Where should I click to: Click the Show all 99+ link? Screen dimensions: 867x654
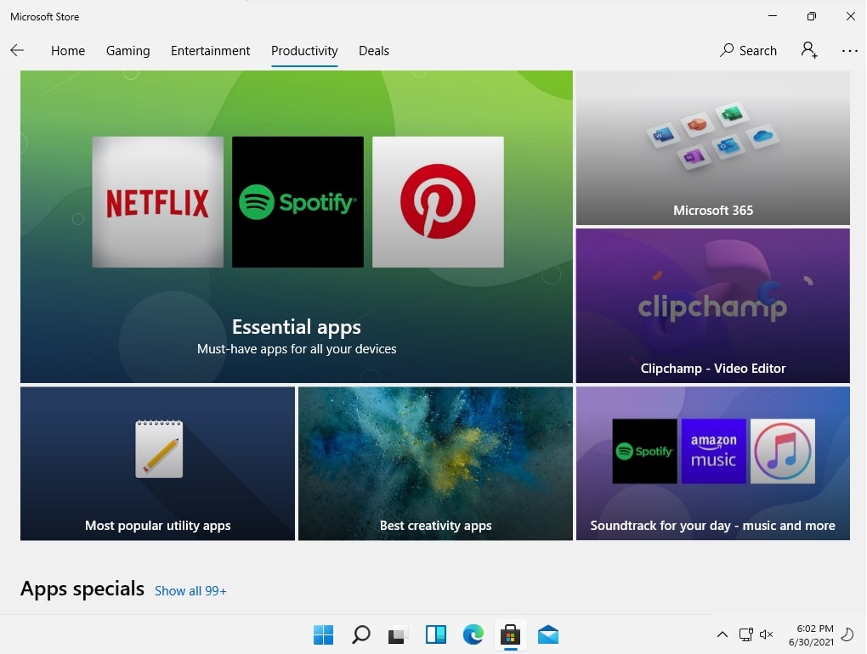[190, 591]
